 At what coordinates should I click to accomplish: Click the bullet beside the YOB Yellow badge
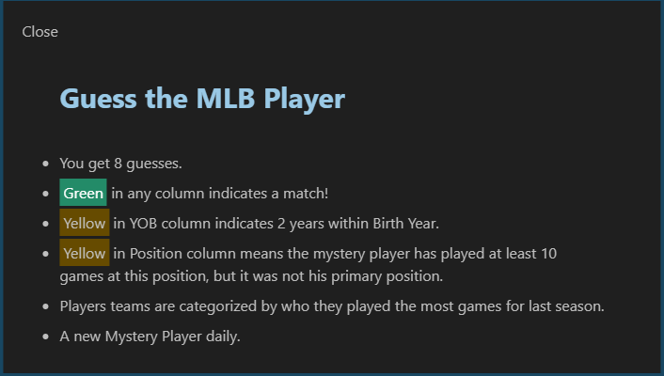coord(45,224)
